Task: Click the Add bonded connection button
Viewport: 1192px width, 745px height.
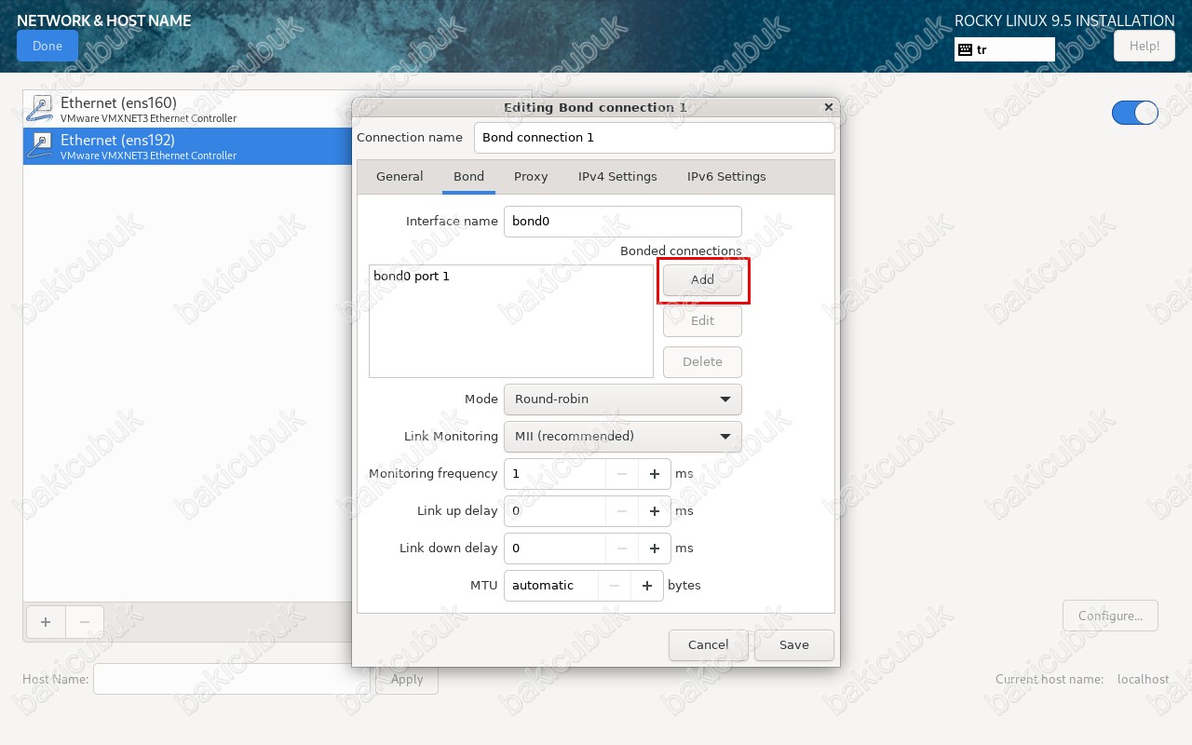Action: point(702,279)
